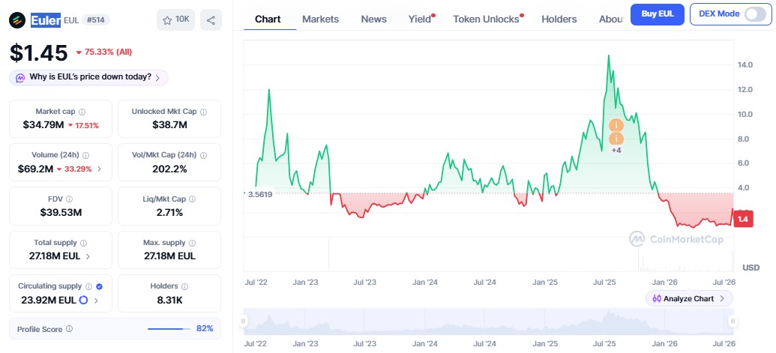Click the Profile Score info icon

click(x=69, y=329)
